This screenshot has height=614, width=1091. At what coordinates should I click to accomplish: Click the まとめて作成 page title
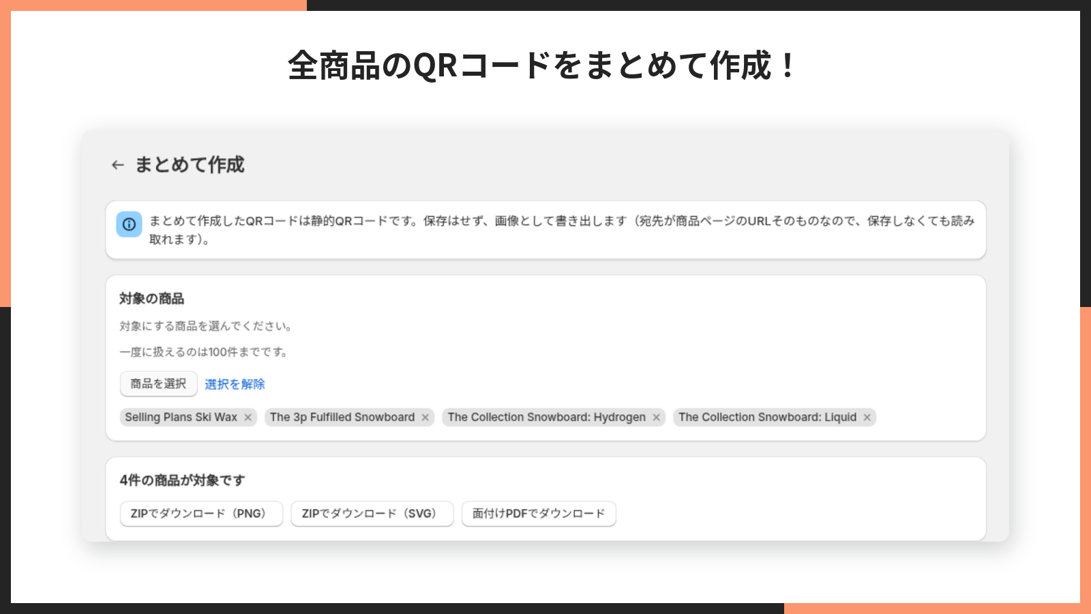190,165
